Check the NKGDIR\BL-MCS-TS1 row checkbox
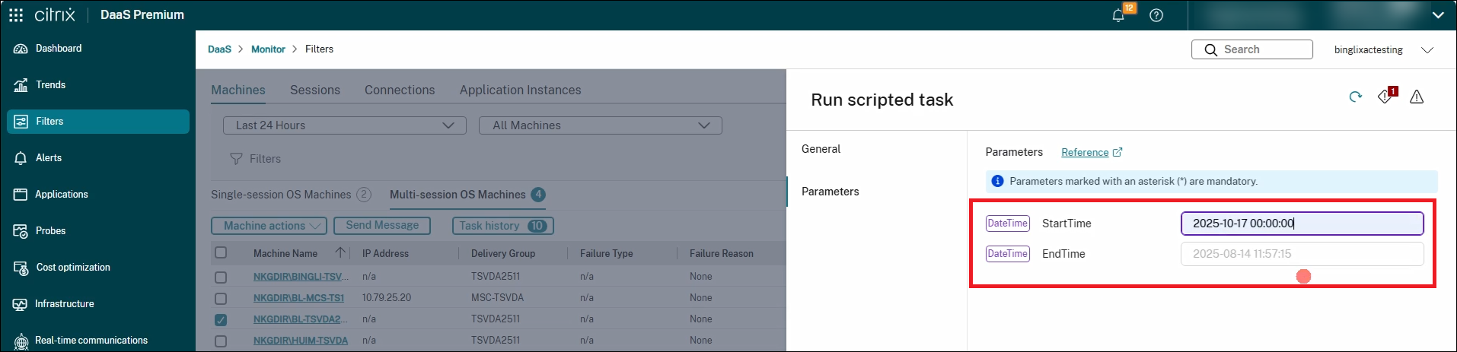 click(x=221, y=299)
